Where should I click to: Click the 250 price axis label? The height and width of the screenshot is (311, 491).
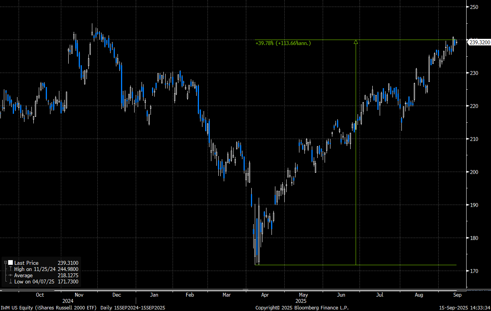pyautogui.click(x=474, y=7)
